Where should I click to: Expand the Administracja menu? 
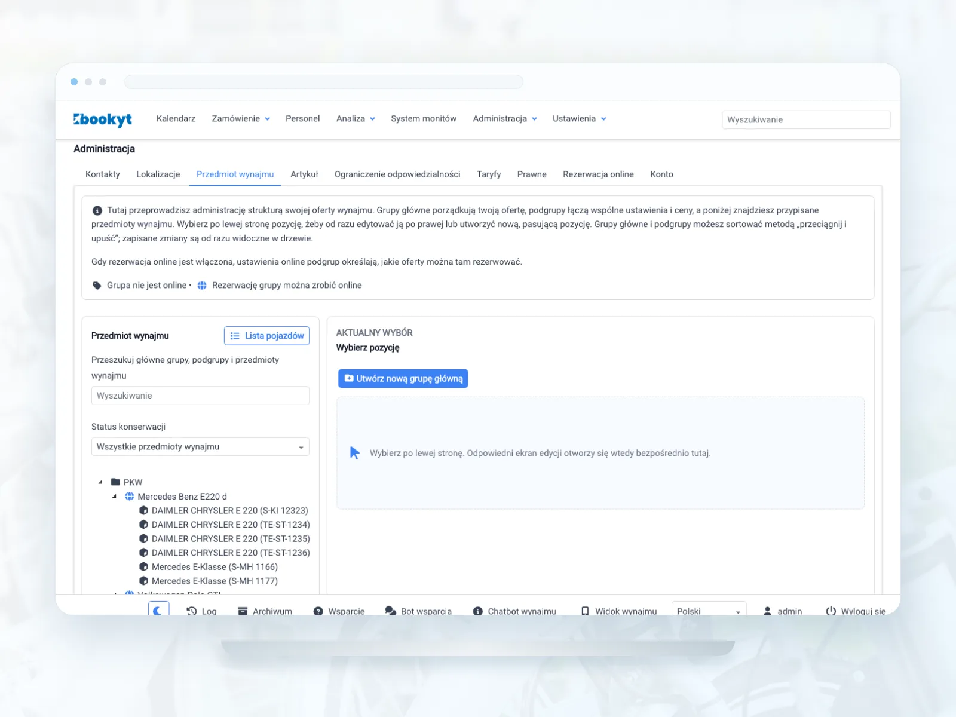[505, 119]
